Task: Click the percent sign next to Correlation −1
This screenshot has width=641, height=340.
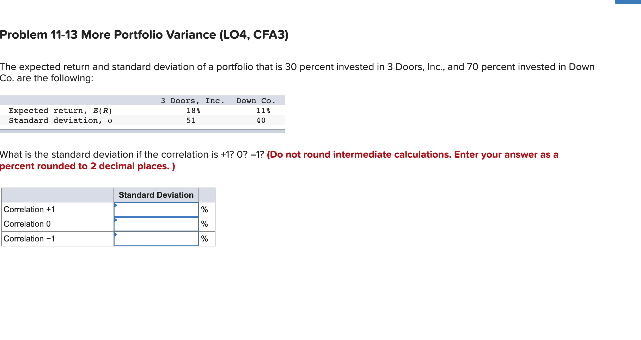Action: click(x=205, y=239)
